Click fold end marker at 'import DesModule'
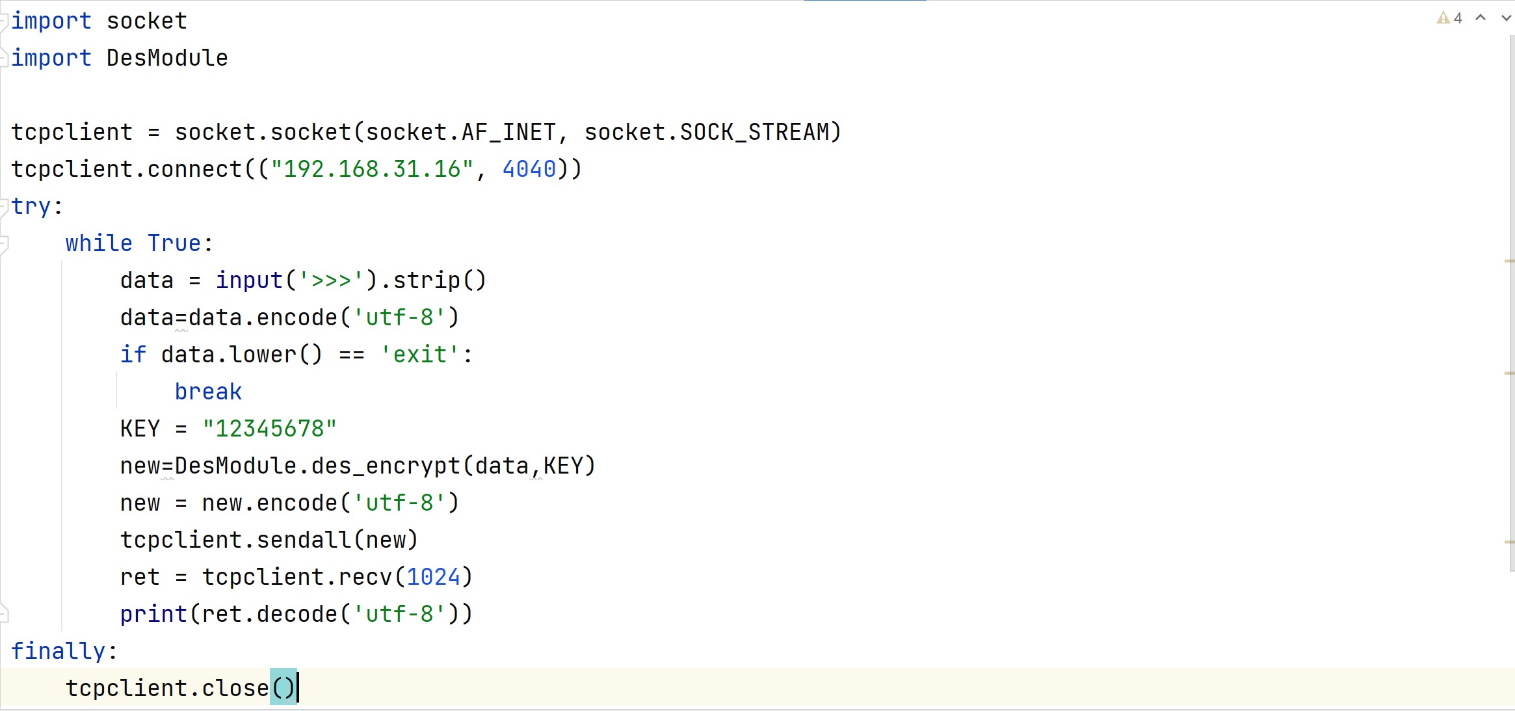The width and height of the screenshot is (1515, 711). click(x=4, y=59)
